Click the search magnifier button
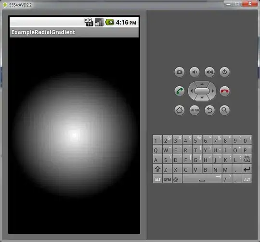The width and height of the screenshot is (260, 242). [224, 110]
